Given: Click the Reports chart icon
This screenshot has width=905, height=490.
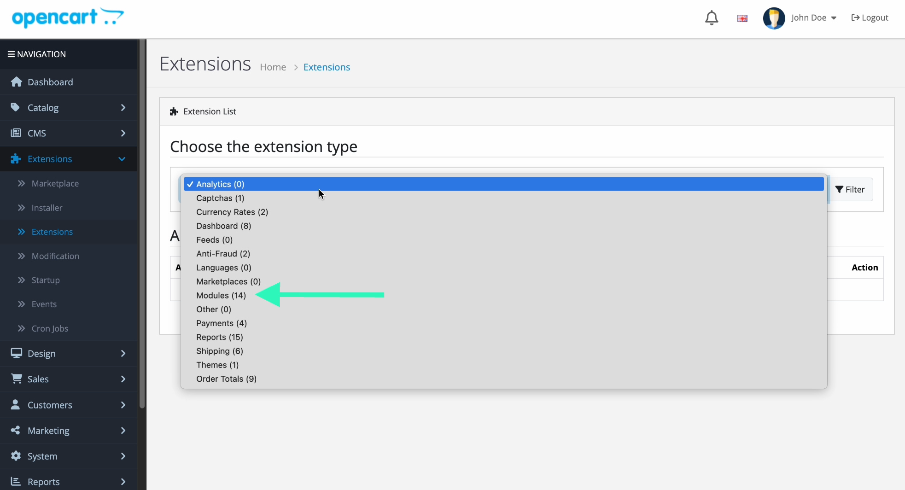Looking at the screenshot, I should 16,481.
